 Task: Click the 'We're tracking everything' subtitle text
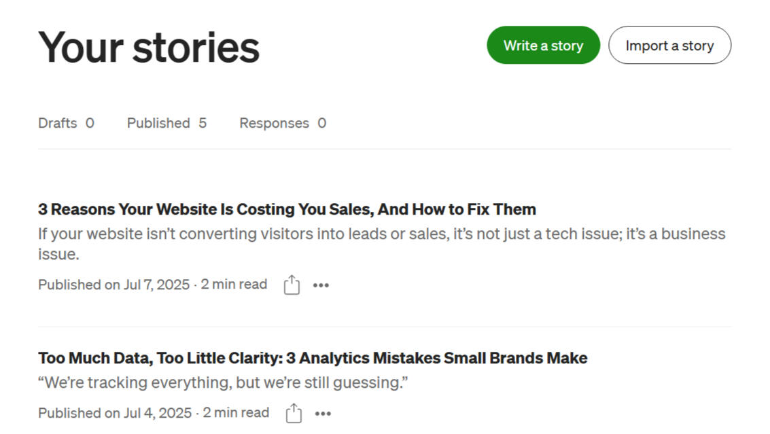(223, 382)
